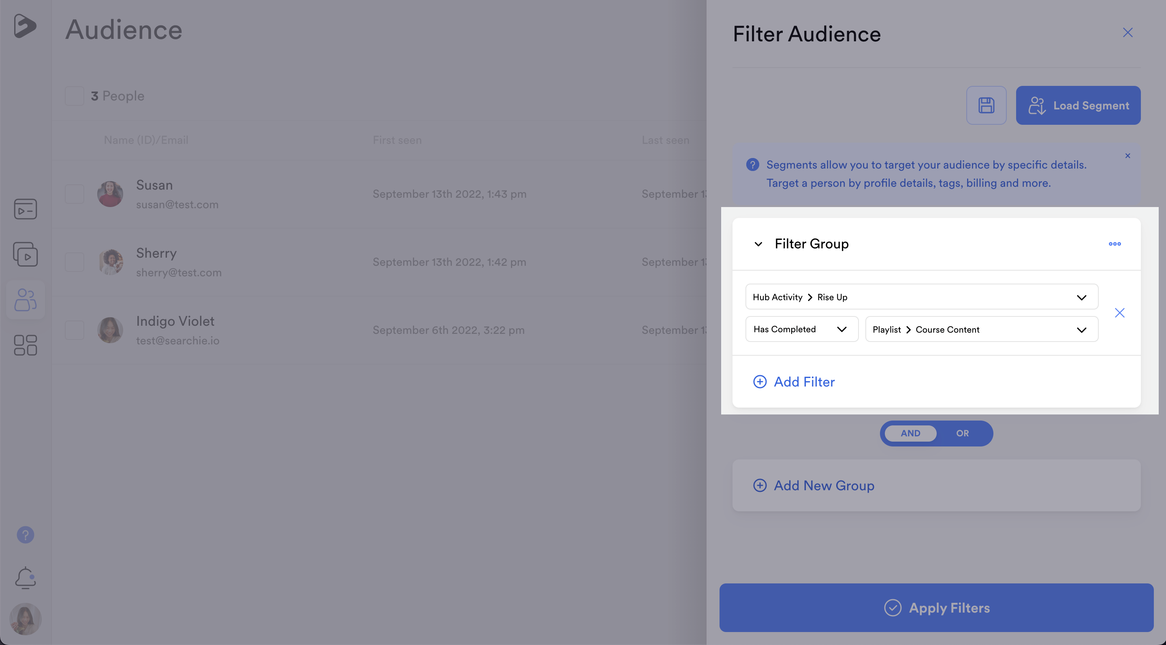
Task: Remove the Hub Activity filter row
Action: tap(1119, 313)
